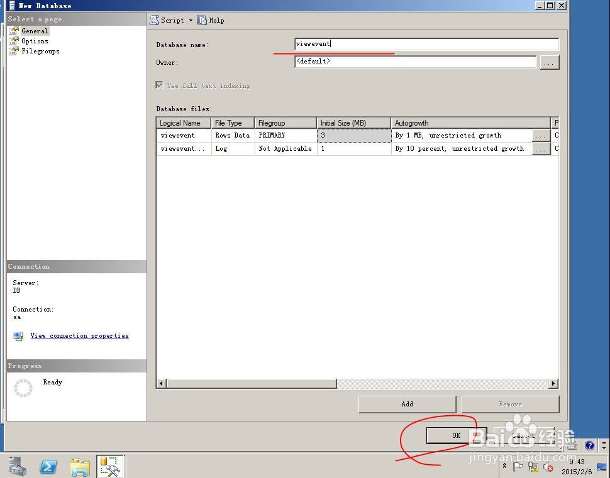Click the Action Center flag tray icon

[x=518, y=466]
